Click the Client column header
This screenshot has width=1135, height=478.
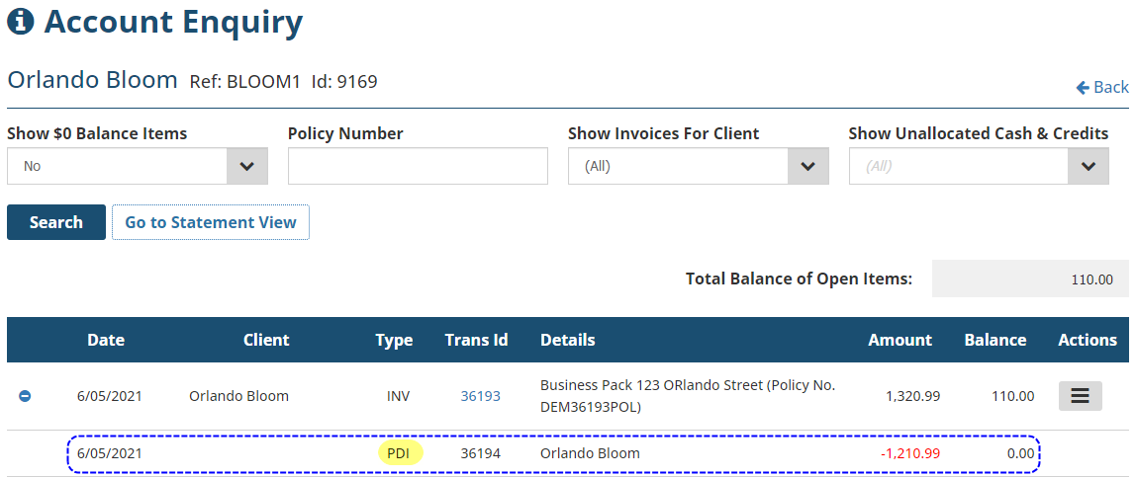coord(266,340)
